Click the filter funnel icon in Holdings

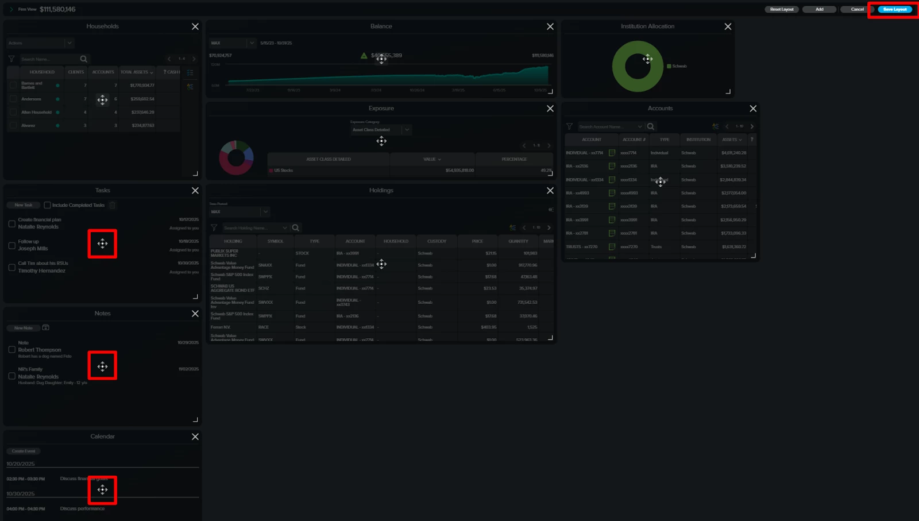pos(214,228)
